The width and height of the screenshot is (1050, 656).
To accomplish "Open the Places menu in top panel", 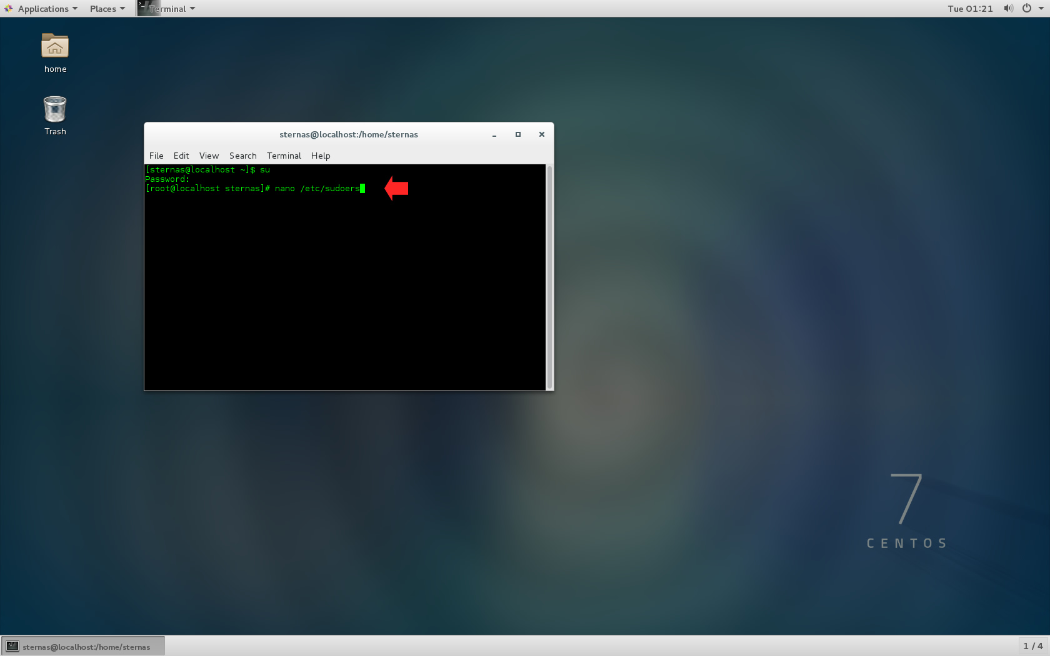I will point(107,9).
